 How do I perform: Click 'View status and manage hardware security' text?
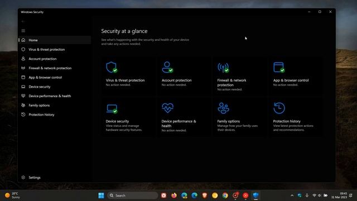pyautogui.click(x=124, y=128)
